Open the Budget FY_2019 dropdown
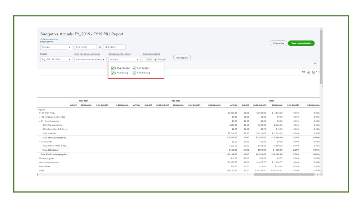The width and height of the screenshot is (360, 203). 56,59
